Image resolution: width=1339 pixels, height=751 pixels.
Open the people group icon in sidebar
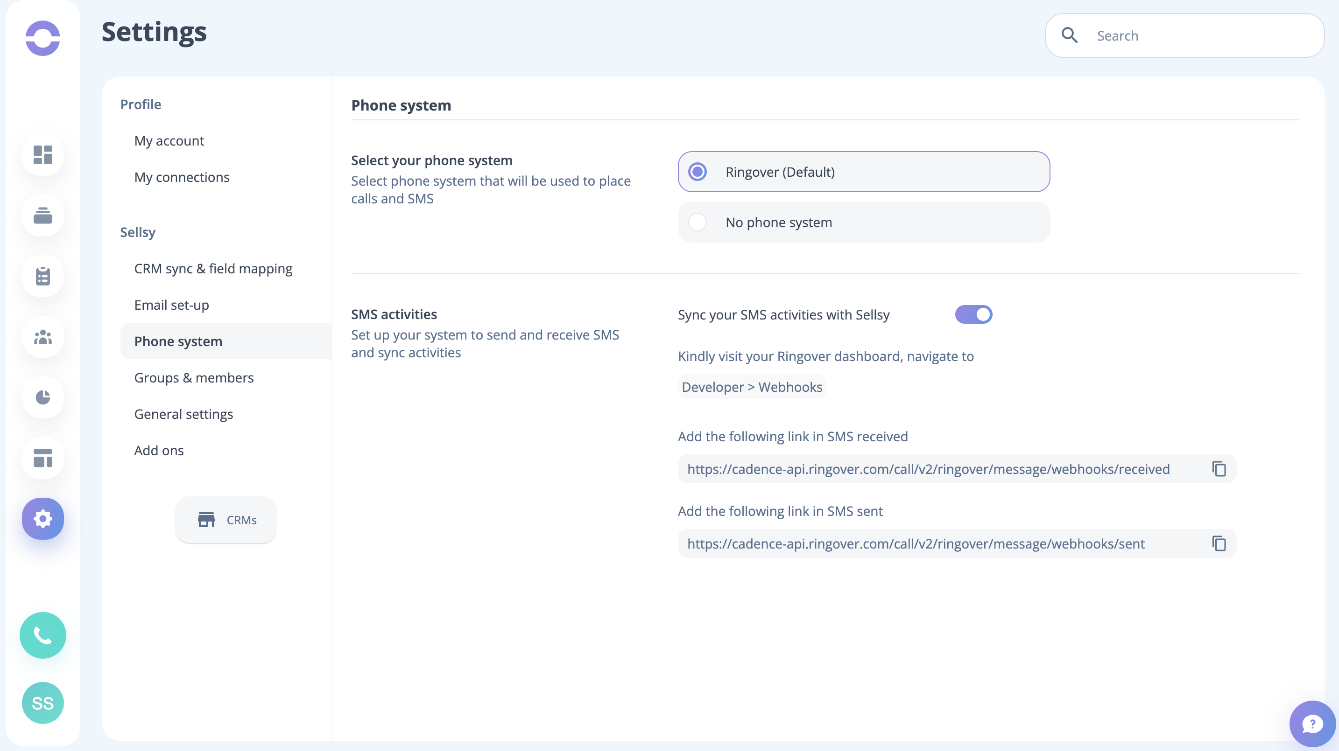point(42,337)
